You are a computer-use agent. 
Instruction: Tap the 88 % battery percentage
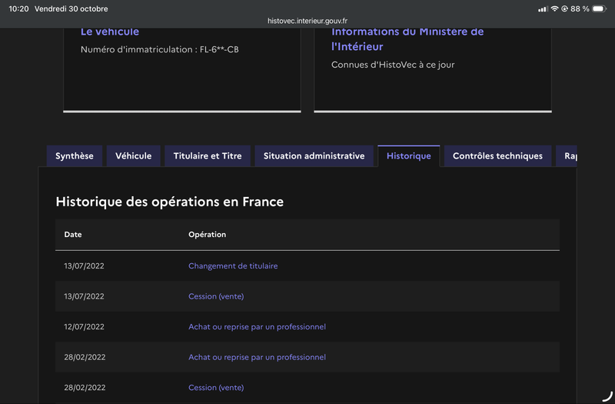580,8
